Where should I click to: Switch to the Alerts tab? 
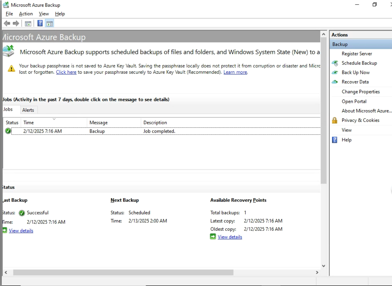(x=28, y=110)
